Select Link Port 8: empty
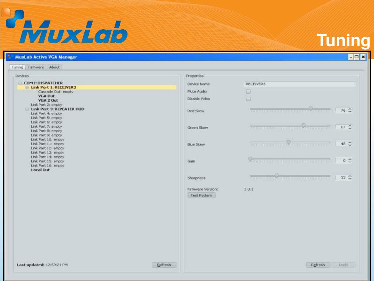This screenshot has width=374, height=281. (46, 131)
